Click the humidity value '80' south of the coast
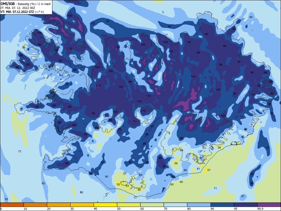This screenshot has height=211, width=281. 81,192
